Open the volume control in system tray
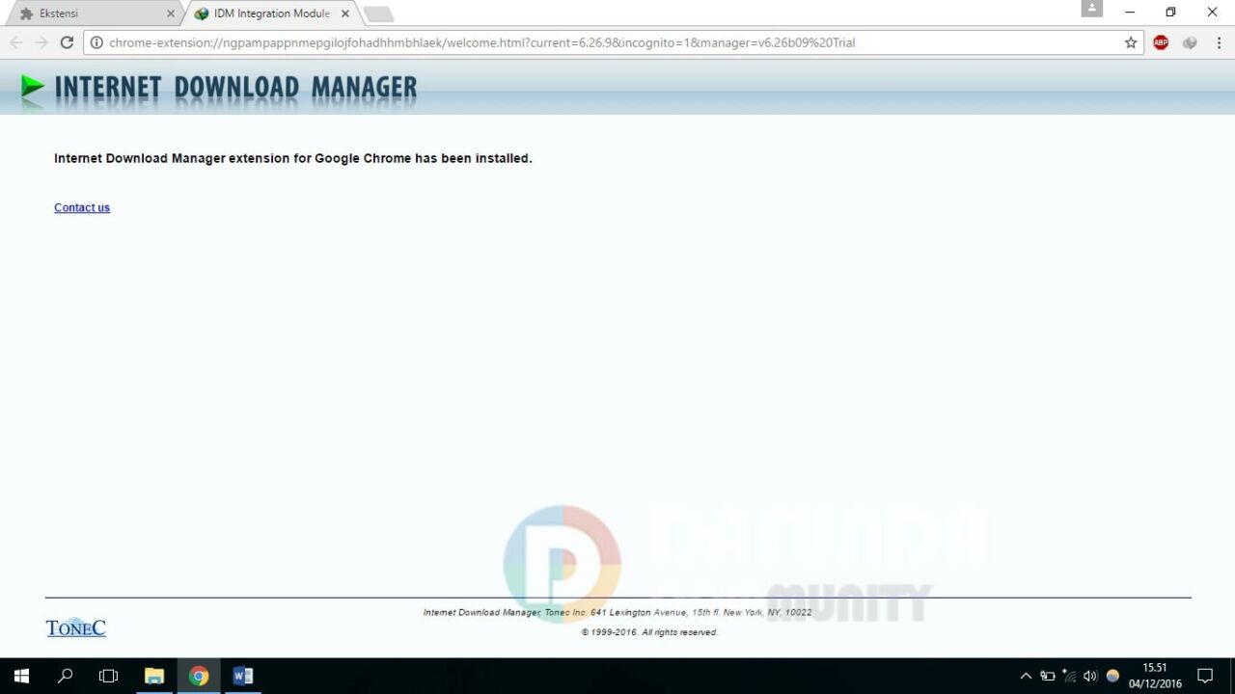This screenshot has height=694, width=1235. (1090, 676)
